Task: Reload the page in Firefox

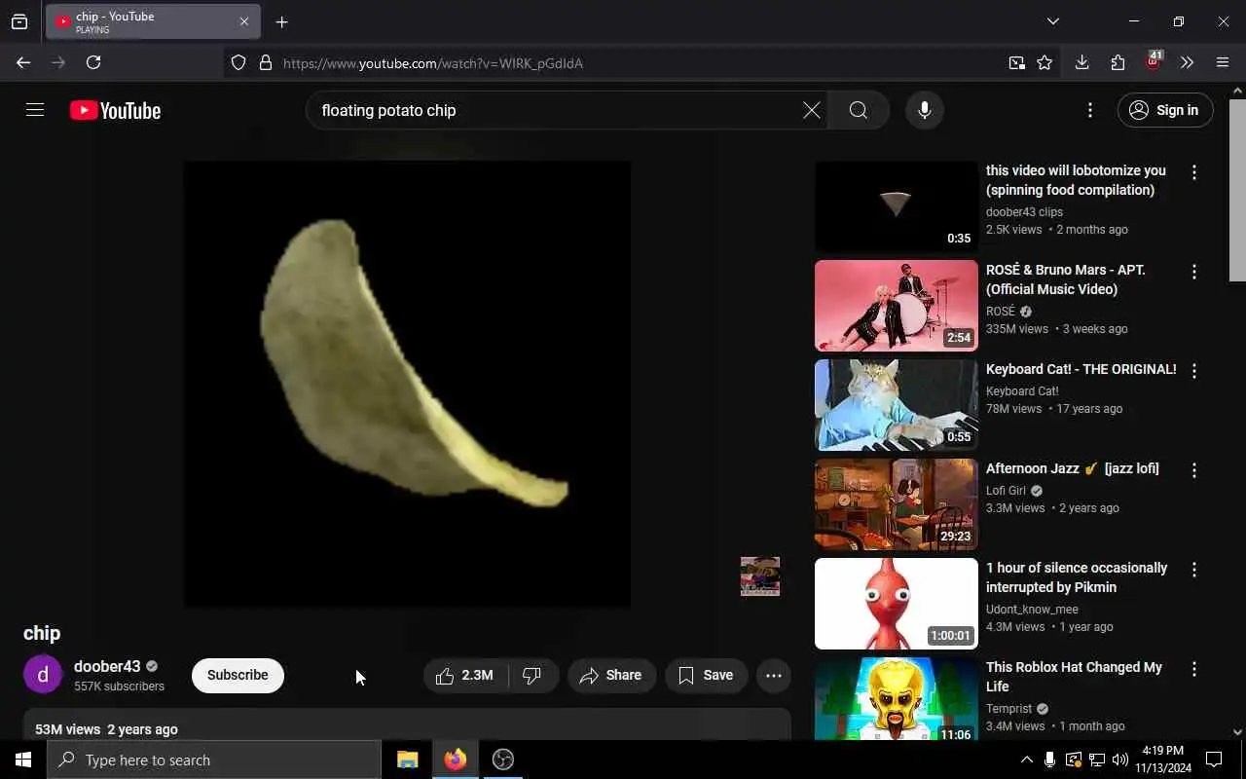Action: (93, 62)
